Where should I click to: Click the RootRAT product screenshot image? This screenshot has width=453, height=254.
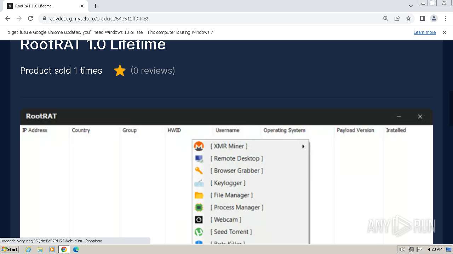(x=226, y=176)
